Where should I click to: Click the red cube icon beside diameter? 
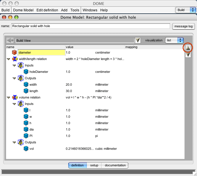[x=14, y=52]
